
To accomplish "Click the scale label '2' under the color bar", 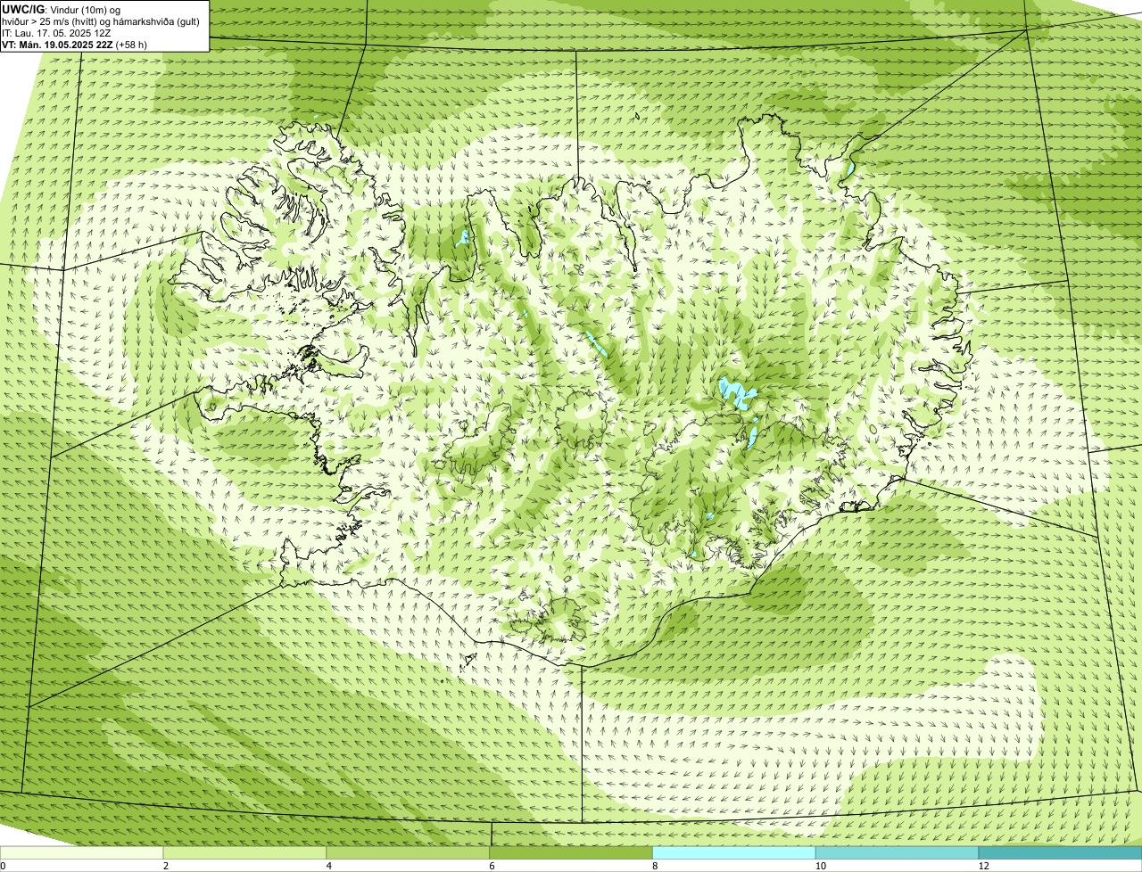I will coord(166,866).
